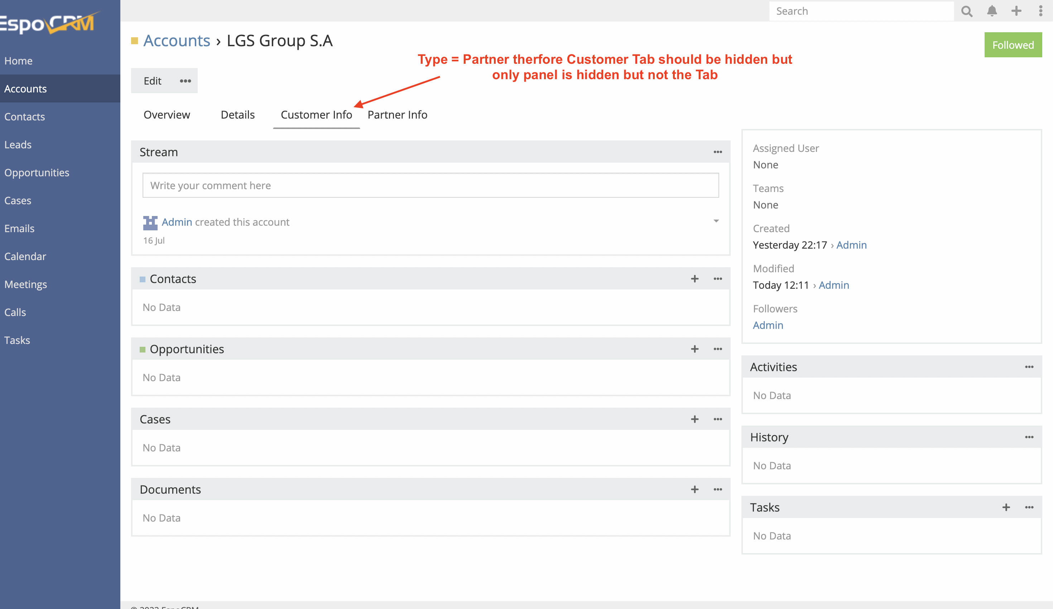Navigate to Leads in the sidebar

click(x=18, y=144)
